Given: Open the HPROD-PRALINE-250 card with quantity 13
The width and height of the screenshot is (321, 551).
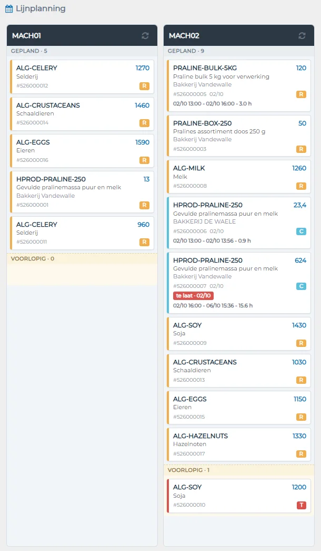Looking at the screenshot, I should 82,192.
